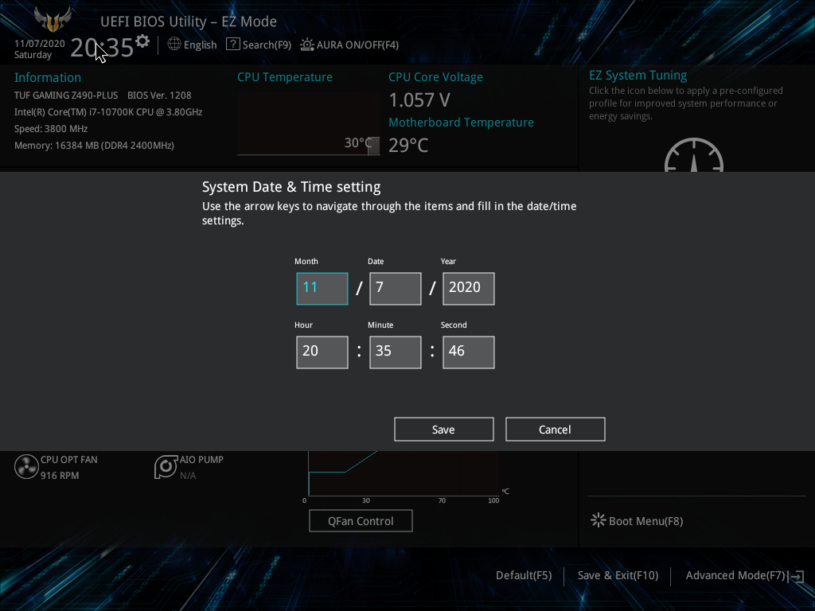Click the 29°C motherboard temperature
The width and height of the screenshot is (815, 611).
pyautogui.click(x=408, y=145)
